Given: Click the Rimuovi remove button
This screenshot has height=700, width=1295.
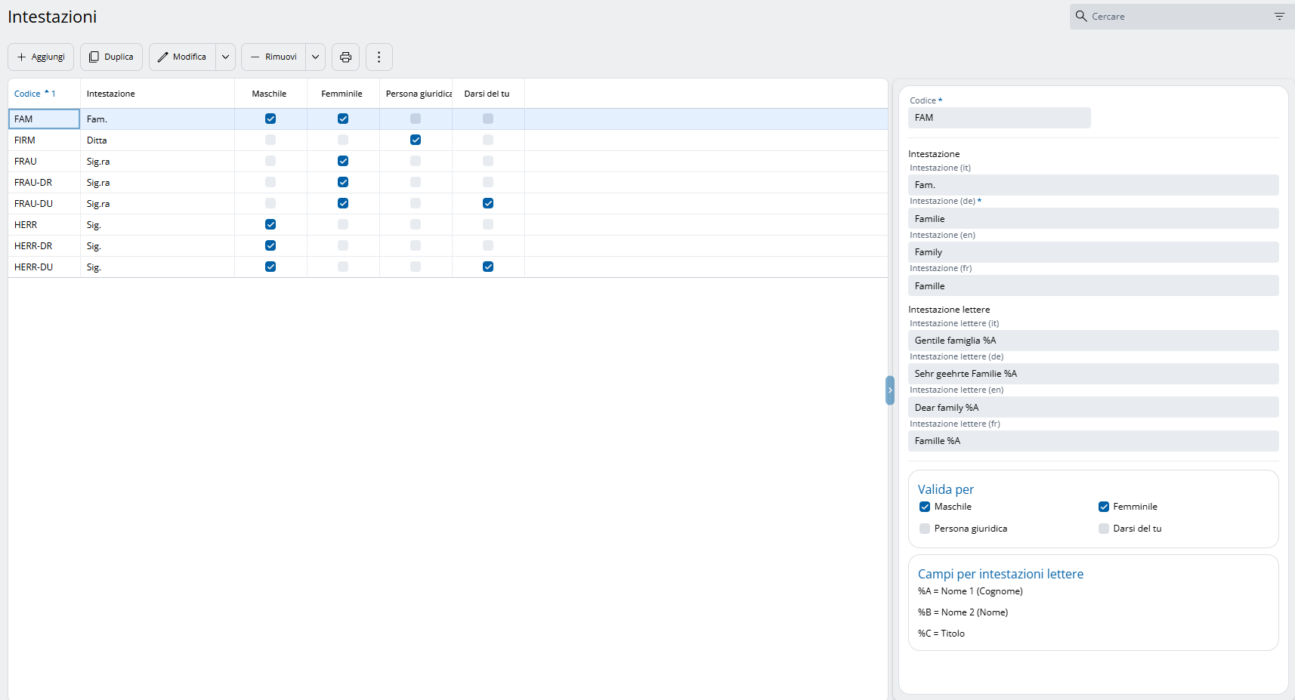Looking at the screenshot, I should [274, 57].
